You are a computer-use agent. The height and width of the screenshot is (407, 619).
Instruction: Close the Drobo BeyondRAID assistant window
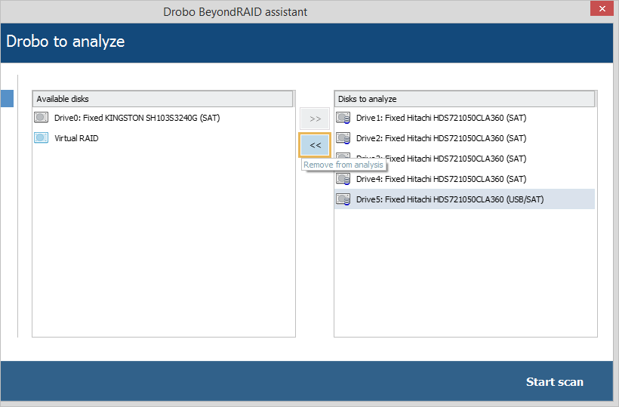tap(602, 8)
